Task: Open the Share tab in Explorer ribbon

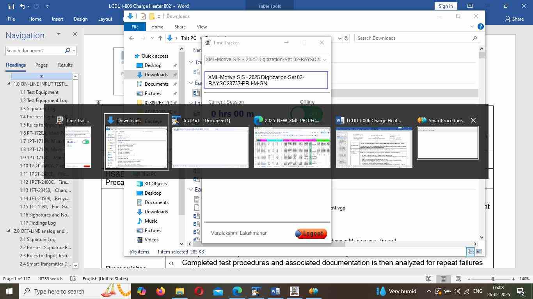Action: (x=180, y=27)
